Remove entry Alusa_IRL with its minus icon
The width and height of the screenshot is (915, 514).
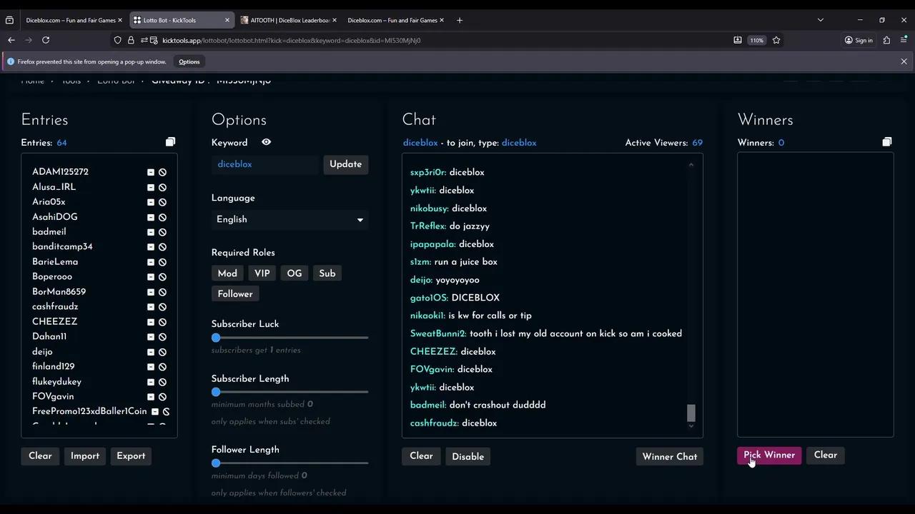point(151,187)
